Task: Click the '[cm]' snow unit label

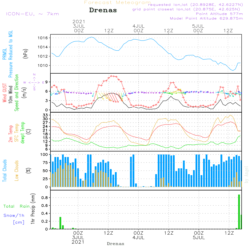Action: (19, 223)
